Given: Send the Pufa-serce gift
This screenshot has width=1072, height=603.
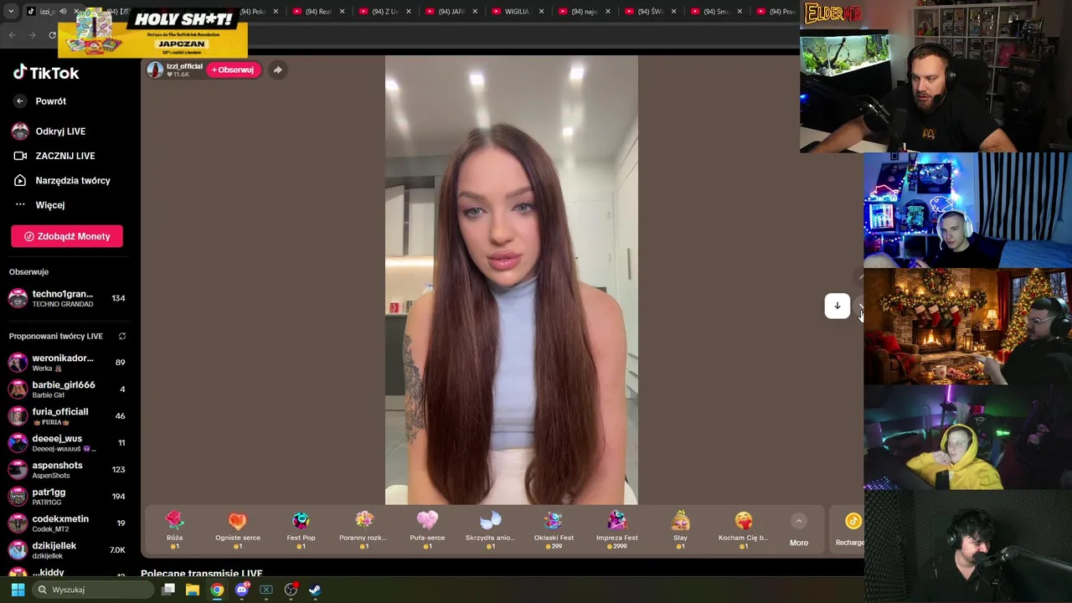Looking at the screenshot, I should [427, 530].
